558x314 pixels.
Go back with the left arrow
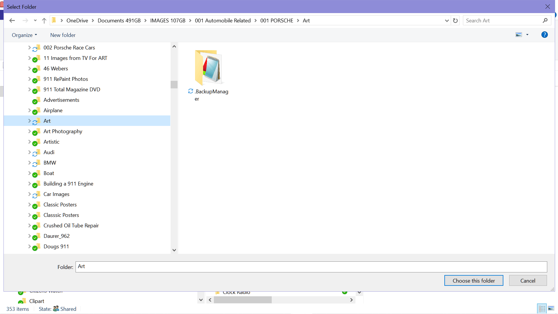click(12, 21)
